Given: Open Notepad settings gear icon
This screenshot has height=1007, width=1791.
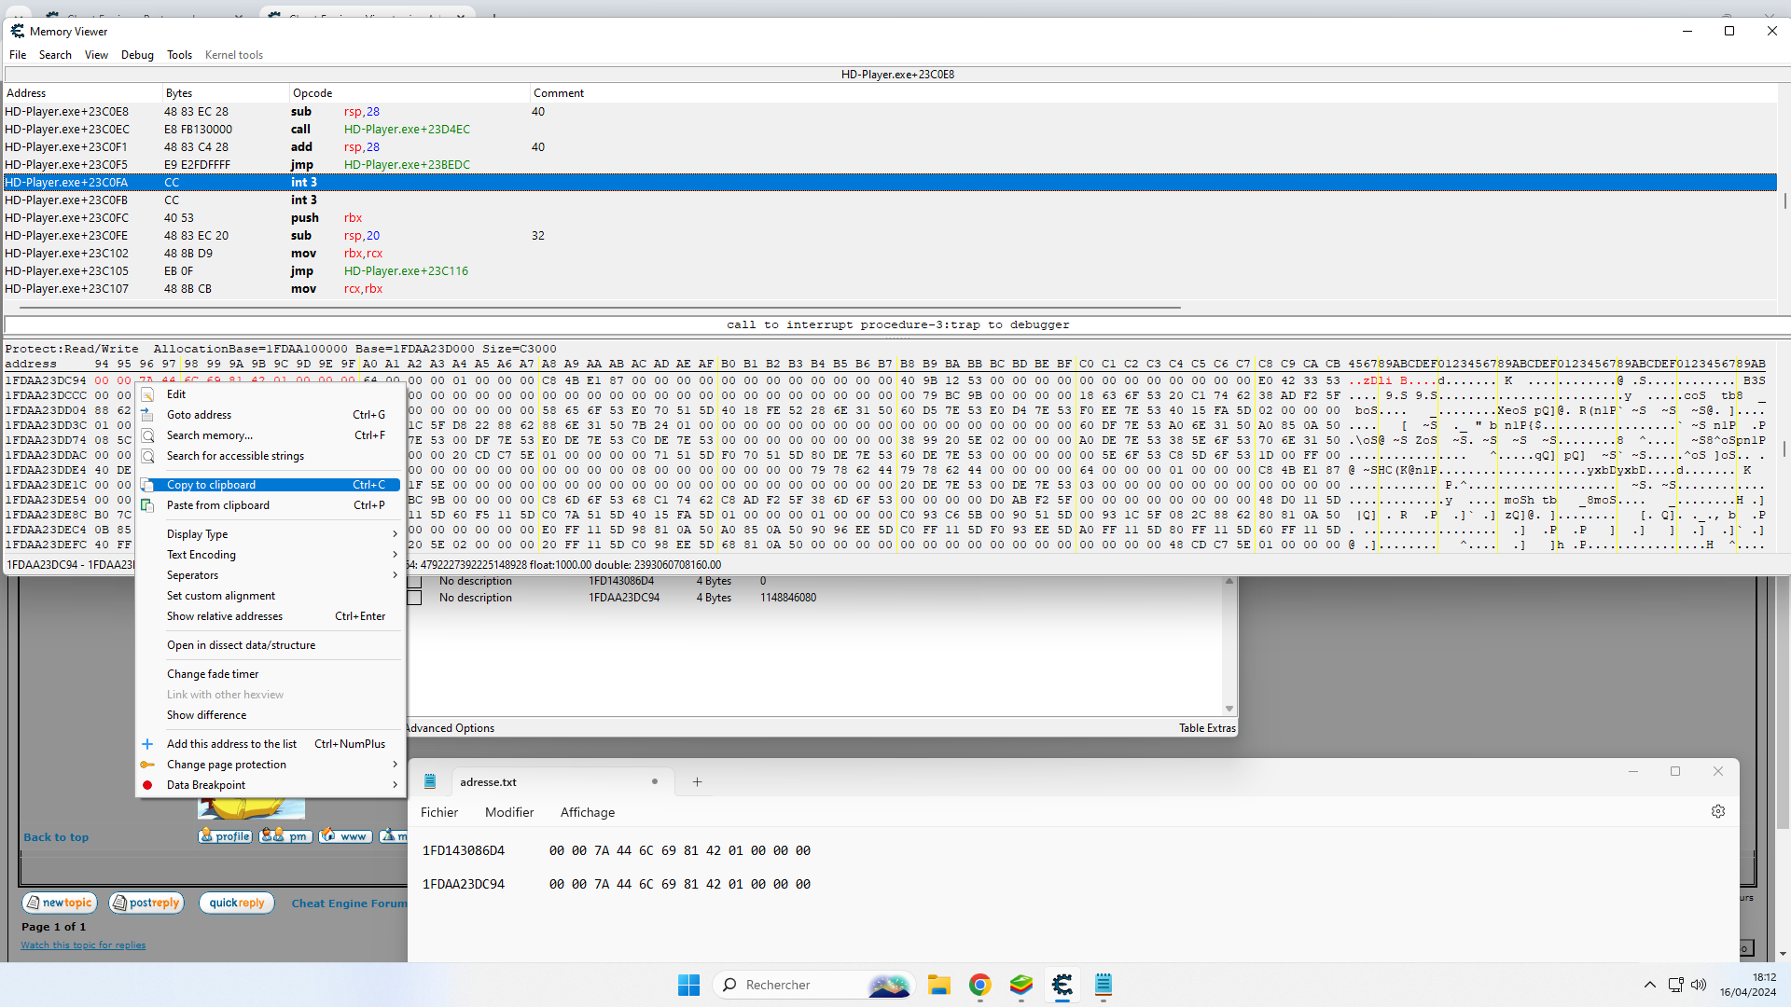Looking at the screenshot, I should [1718, 811].
